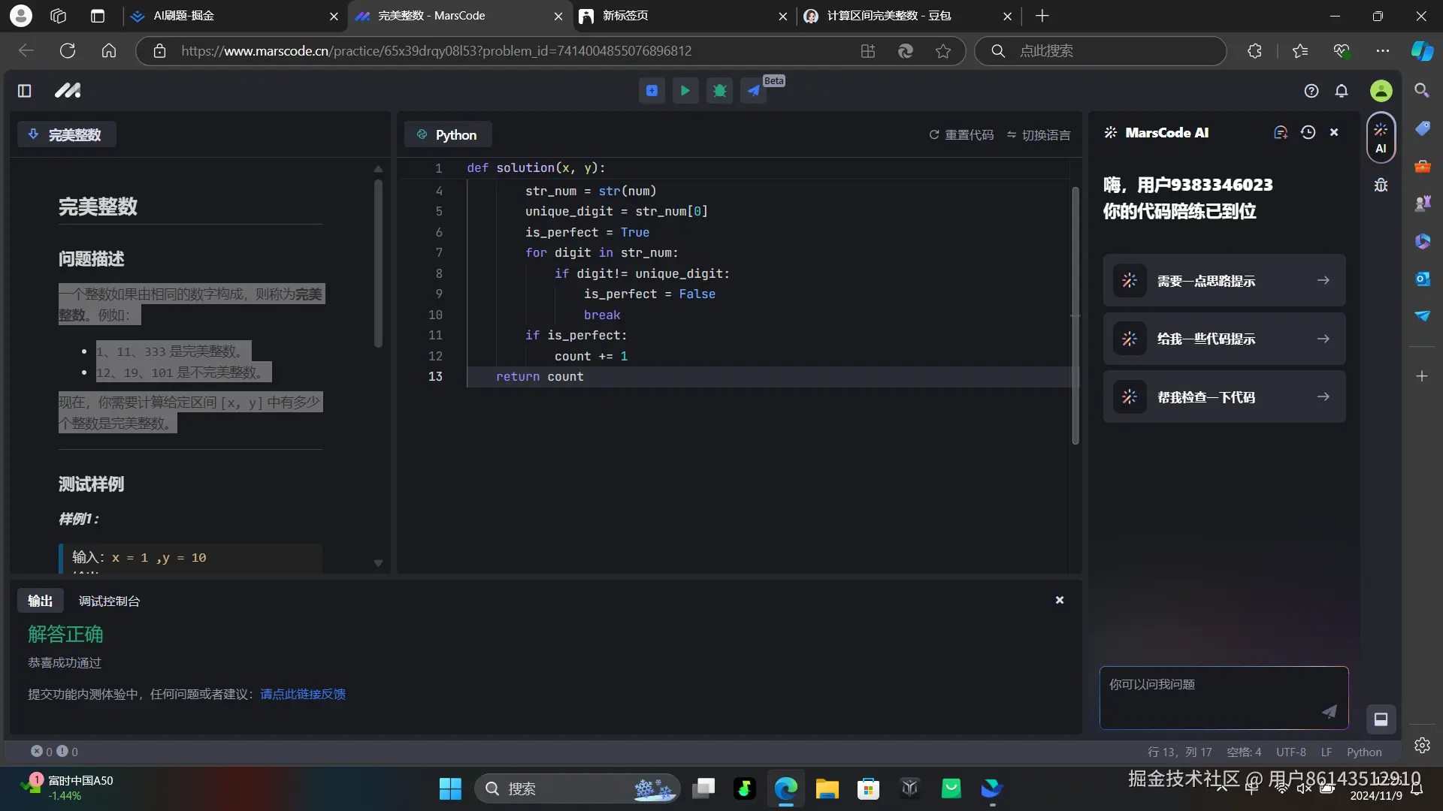Image resolution: width=1443 pixels, height=811 pixels.
Task: Switch to the 调试控制台 tab
Action: click(x=109, y=601)
